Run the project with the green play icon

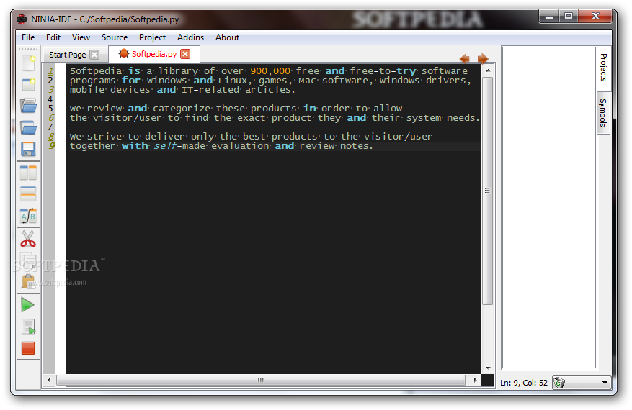tap(28, 305)
